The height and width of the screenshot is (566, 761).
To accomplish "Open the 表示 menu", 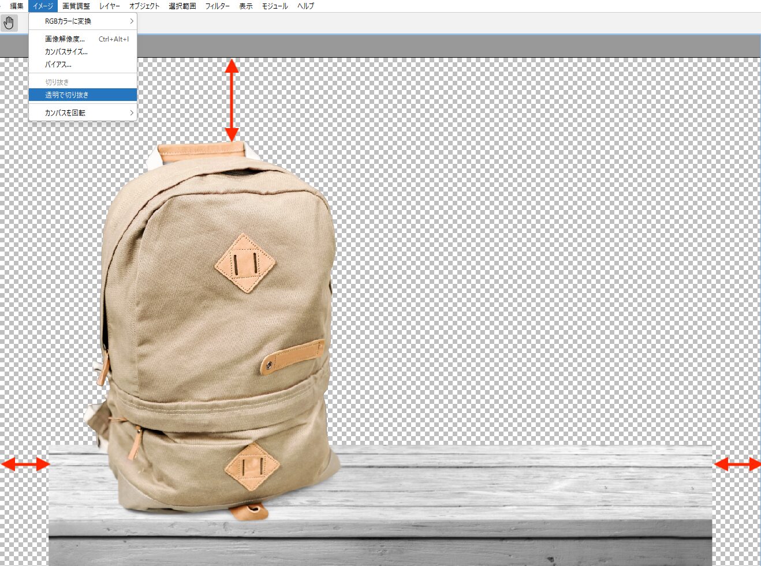I will click(246, 6).
